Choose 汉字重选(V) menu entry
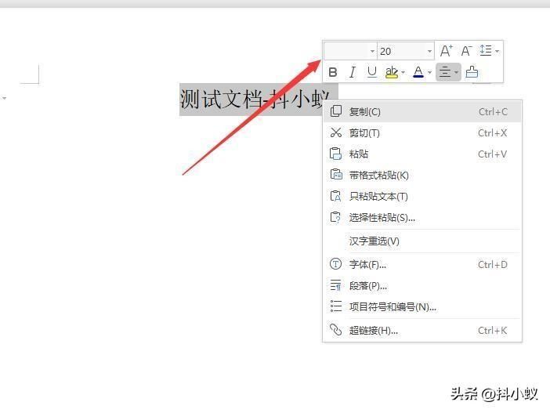The width and height of the screenshot is (550, 413). click(422, 241)
